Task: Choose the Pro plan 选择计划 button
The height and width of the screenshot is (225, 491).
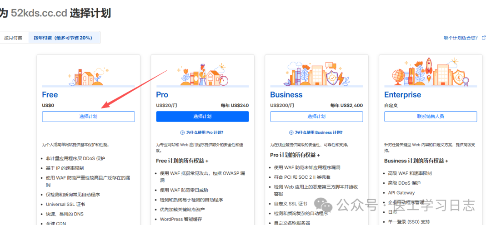Action: tap(202, 116)
